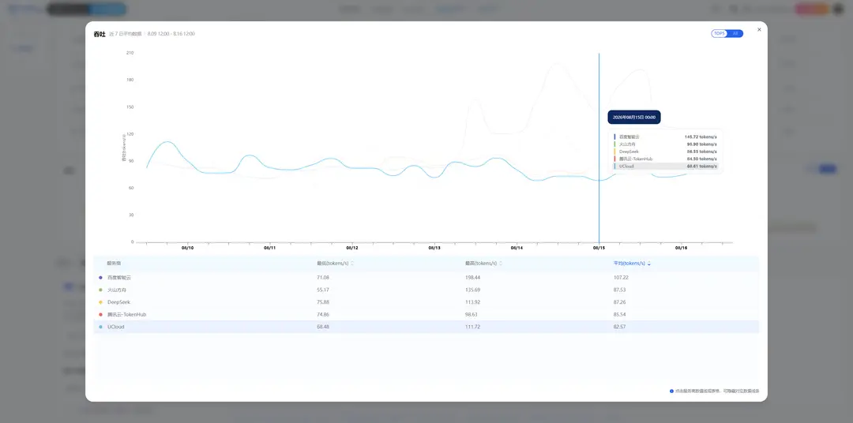The width and height of the screenshot is (853, 423).
Task: Click the blue dot beside UCloud
Action: (100, 327)
